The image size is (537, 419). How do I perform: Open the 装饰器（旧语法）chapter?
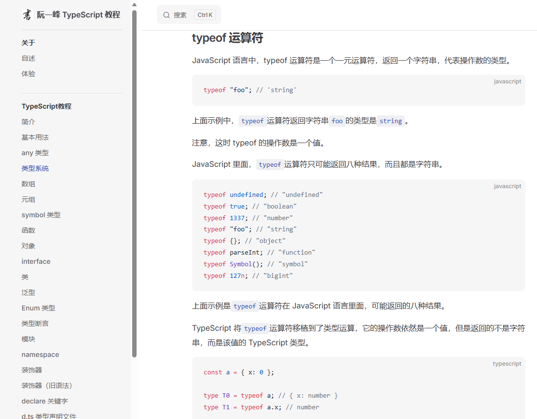(x=47, y=386)
